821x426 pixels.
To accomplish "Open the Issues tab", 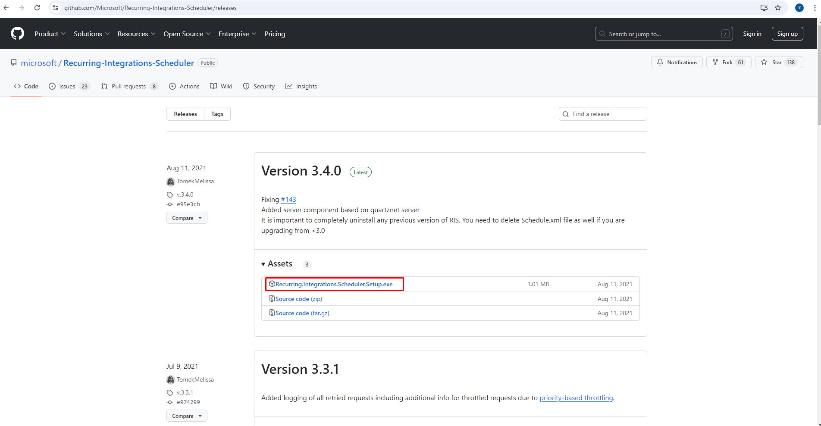I will click(x=69, y=86).
